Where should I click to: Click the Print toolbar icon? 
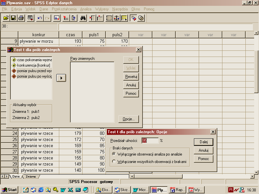pyautogui.click(x=21, y=18)
